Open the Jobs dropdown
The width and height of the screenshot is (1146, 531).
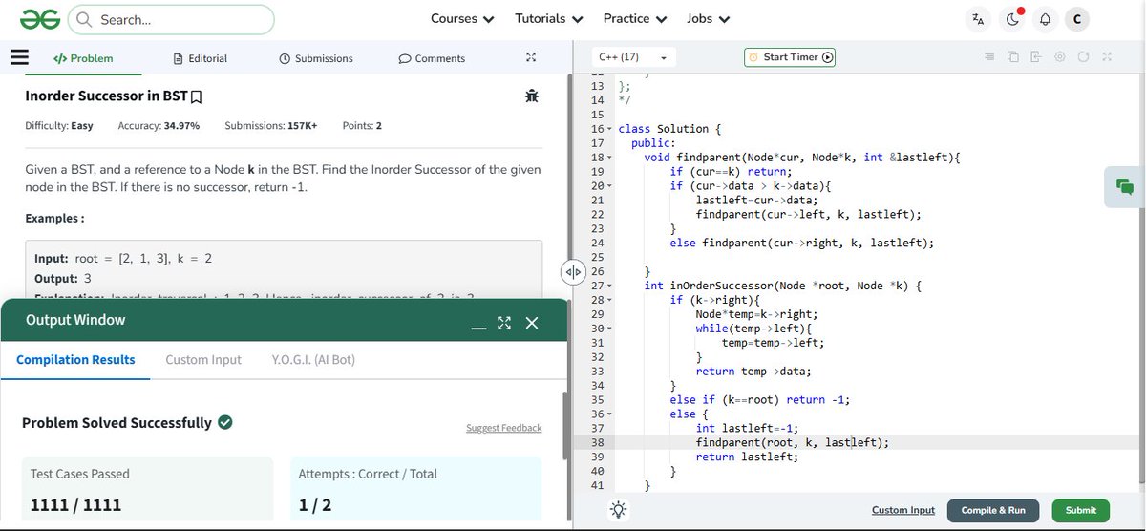tap(709, 19)
